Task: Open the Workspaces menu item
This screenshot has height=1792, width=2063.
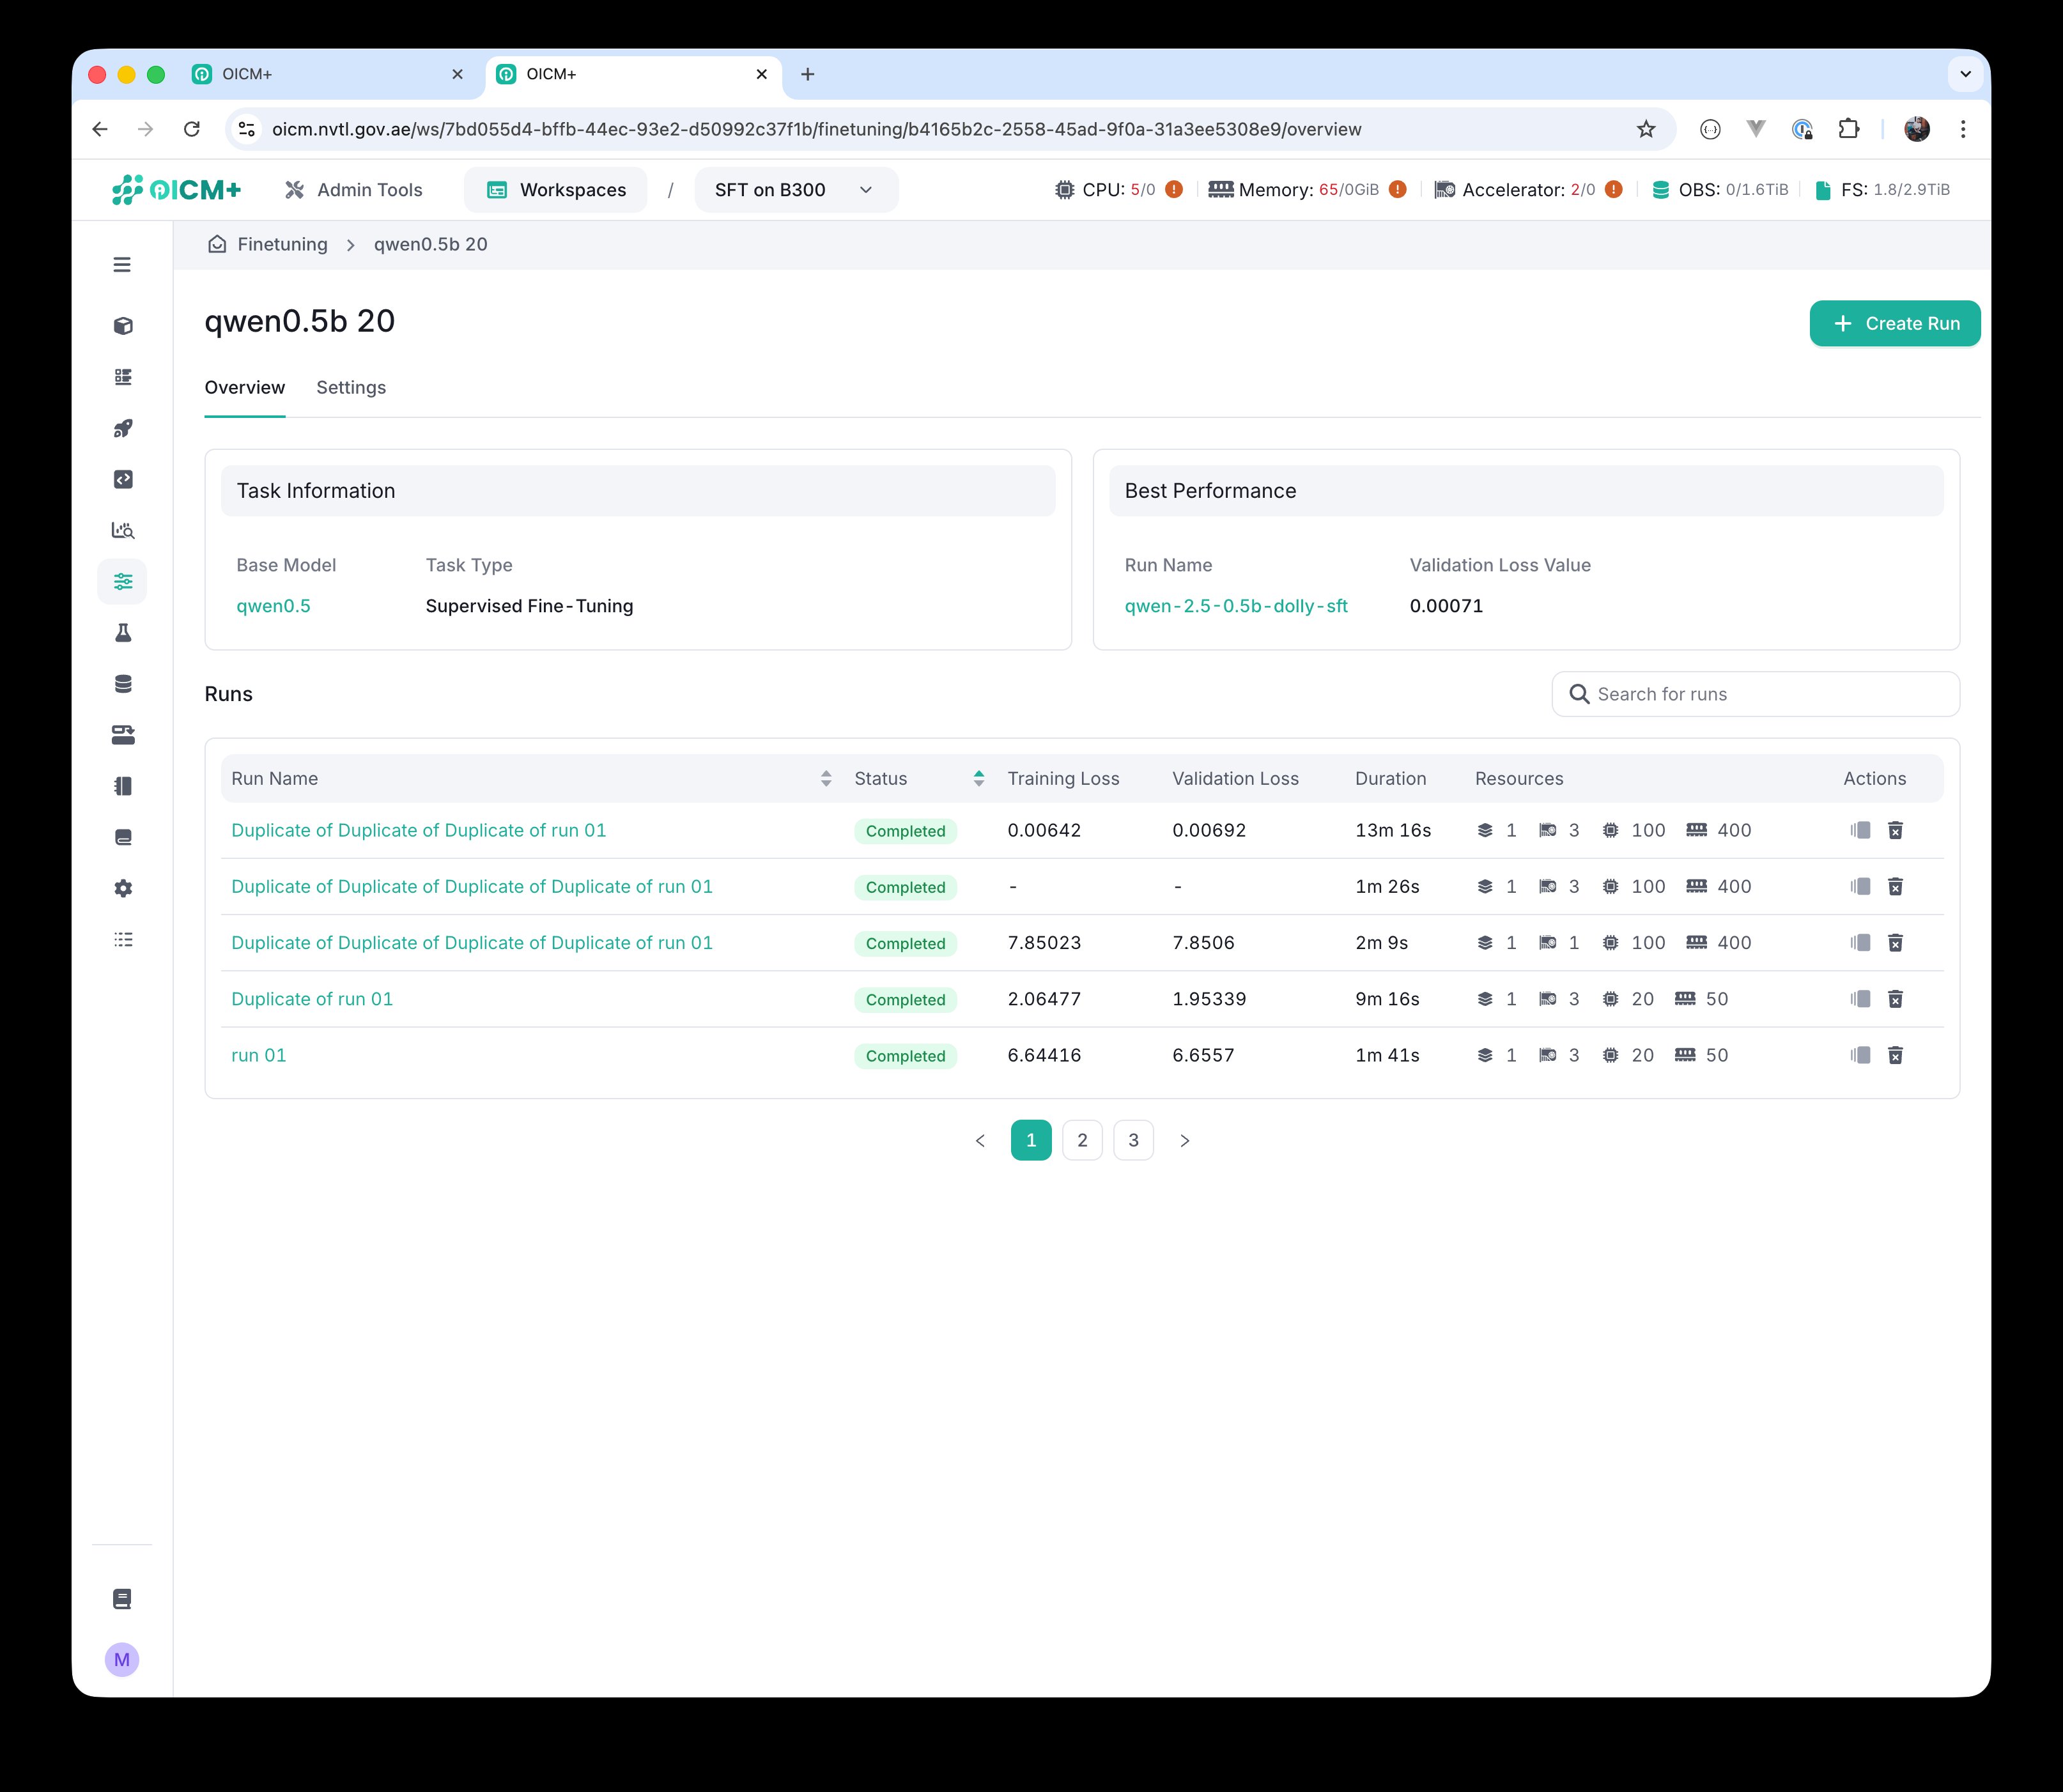Action: click(x=556, y=190)
